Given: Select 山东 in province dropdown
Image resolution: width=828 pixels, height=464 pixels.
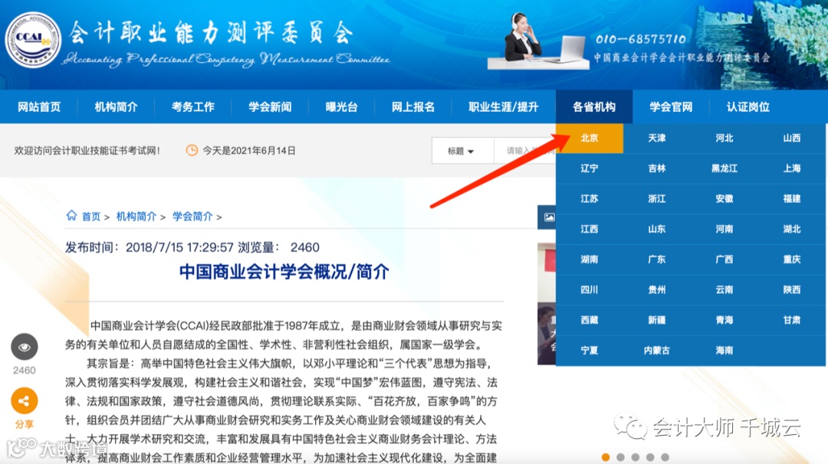Looking at the screenshot, I should click(x=657, y=229).
